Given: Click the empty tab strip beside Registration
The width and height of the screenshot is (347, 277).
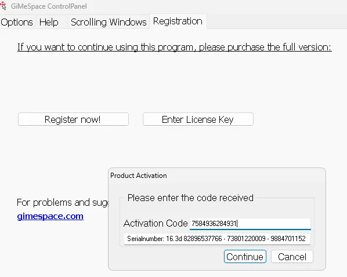Looking at the screenshot, I should pos(277,21).
